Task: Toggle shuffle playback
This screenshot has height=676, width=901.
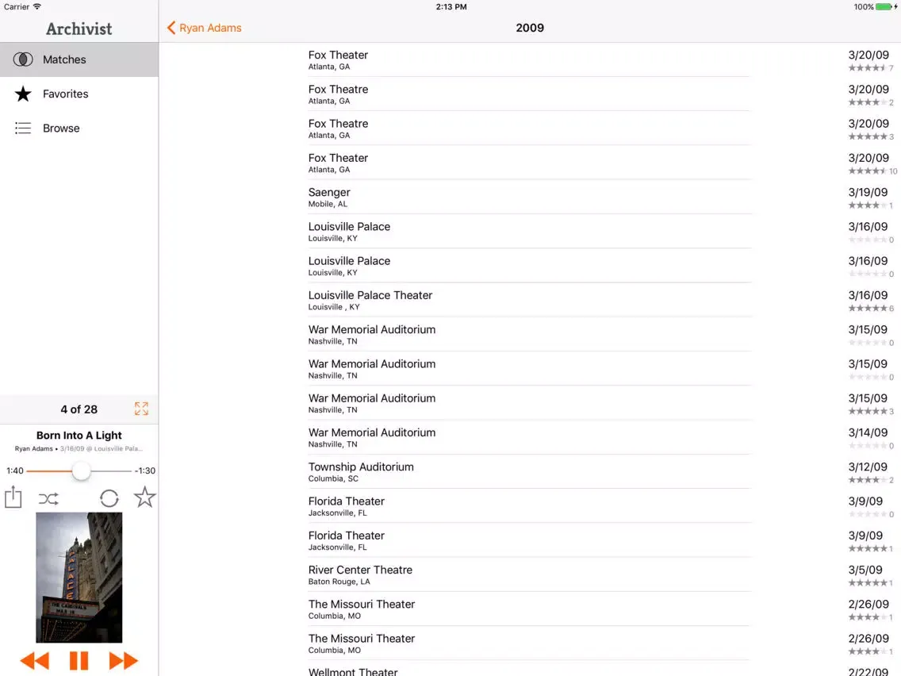Action: click(x=49, y=498)
